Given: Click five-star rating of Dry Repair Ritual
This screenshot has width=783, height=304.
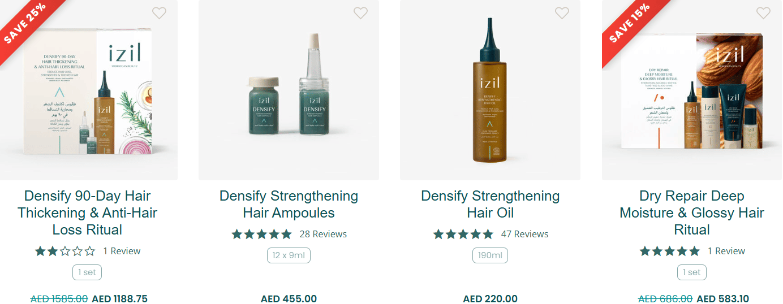Looking at the screenshot, I should point(670,251).
